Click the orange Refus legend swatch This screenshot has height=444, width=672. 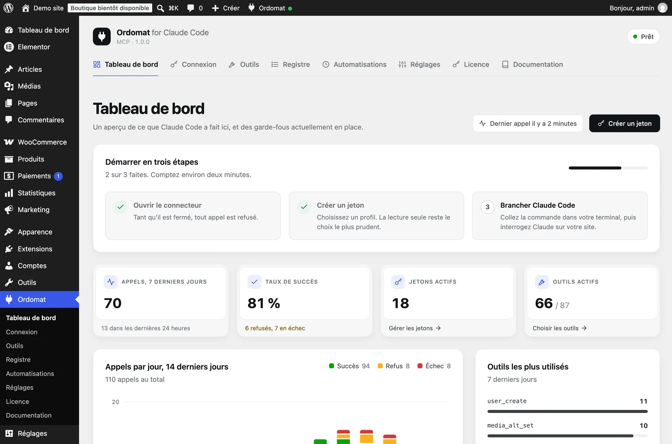click(x=380, y=366)
